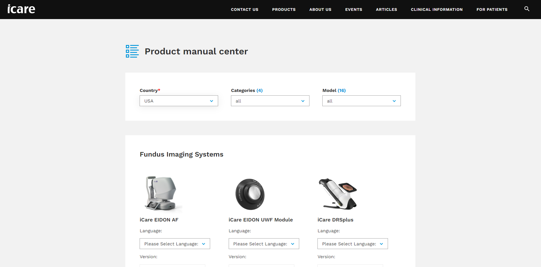The image size is (541, 267).
Task: Click the iCare DRSplus product name
Action: [x=335, y=220]
